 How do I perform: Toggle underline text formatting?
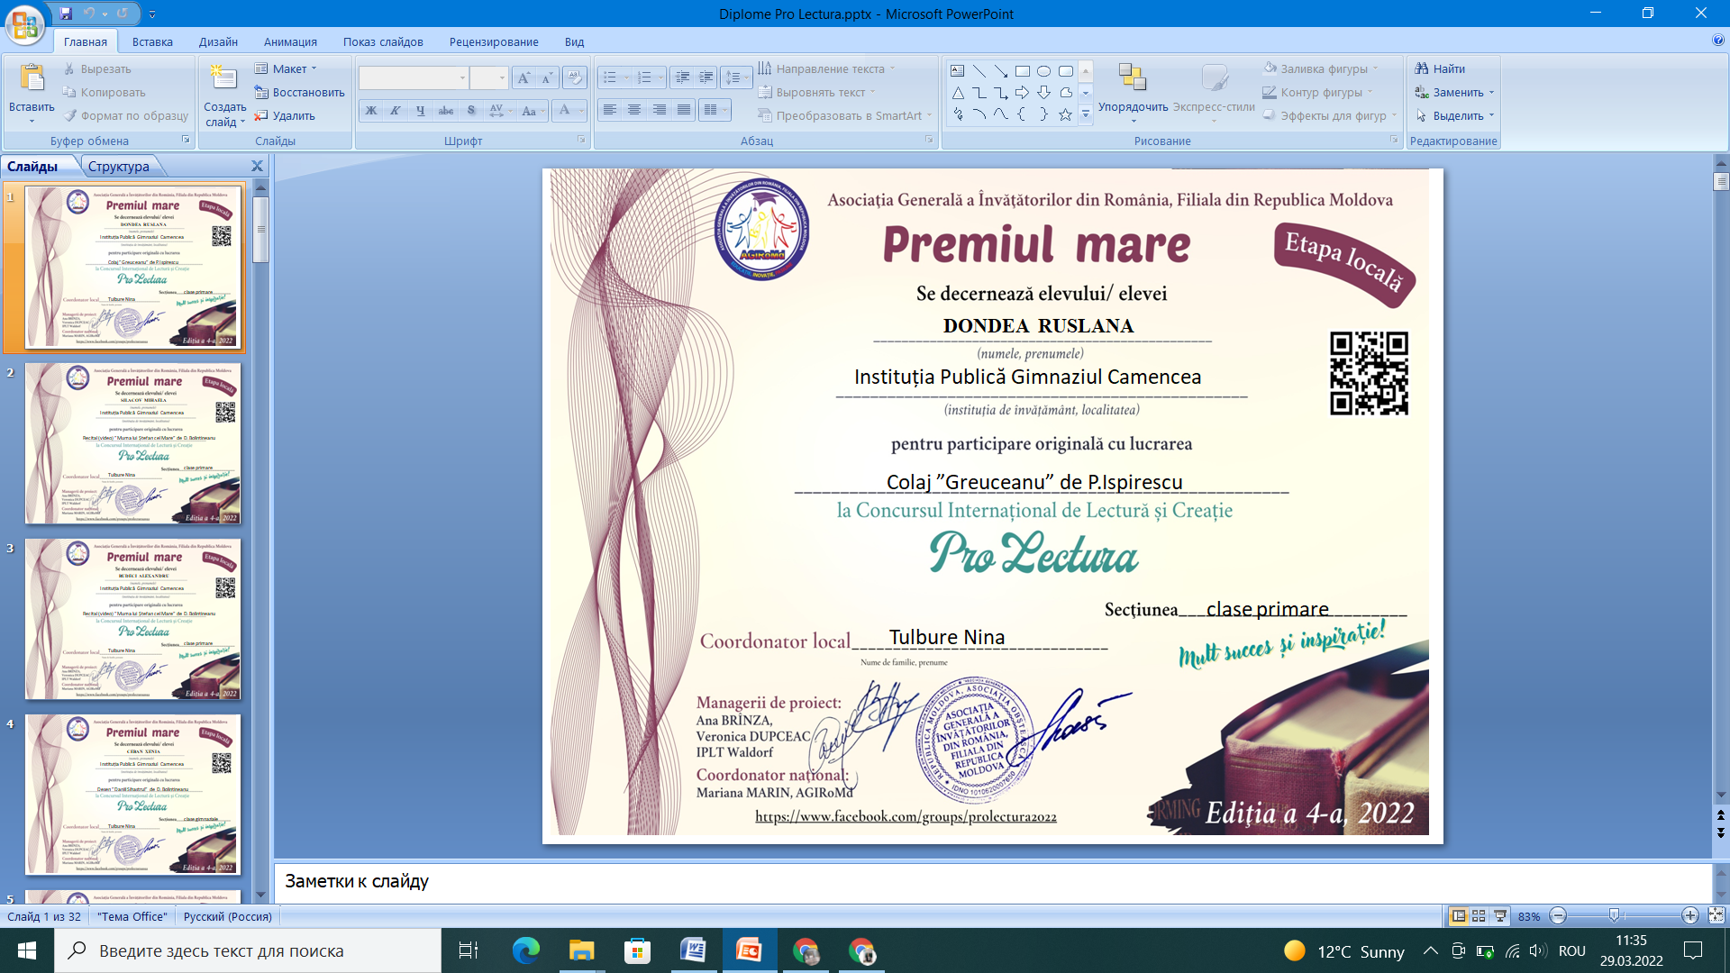(x=421, y=111)
